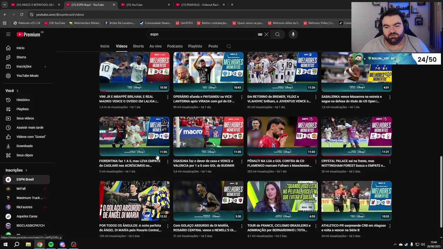Open tab search dropdown arrow in Chrome
Screen dimensions: 443x249
[4, 4]
